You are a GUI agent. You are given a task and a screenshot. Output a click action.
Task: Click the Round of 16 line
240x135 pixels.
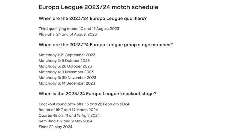pyautogui.click(x=68, y=110)
